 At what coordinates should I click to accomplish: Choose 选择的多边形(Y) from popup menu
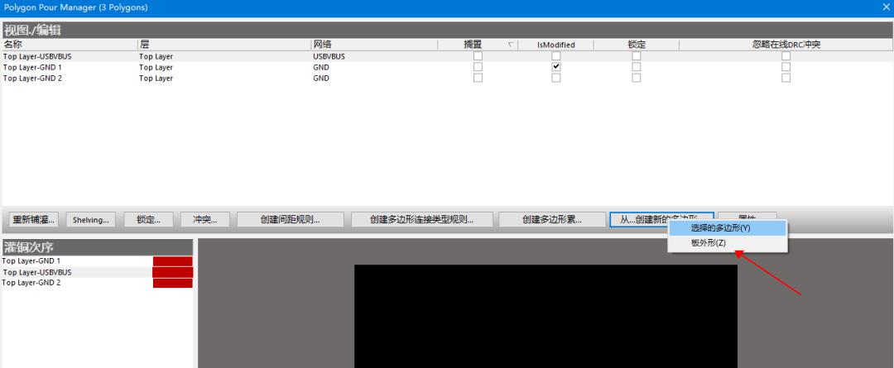pos(720,227)
